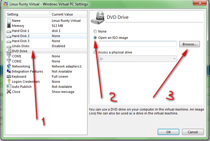The width and height of the screenshot is (210, 141).
Task: Click the Show message value
Action: point(63,92)
